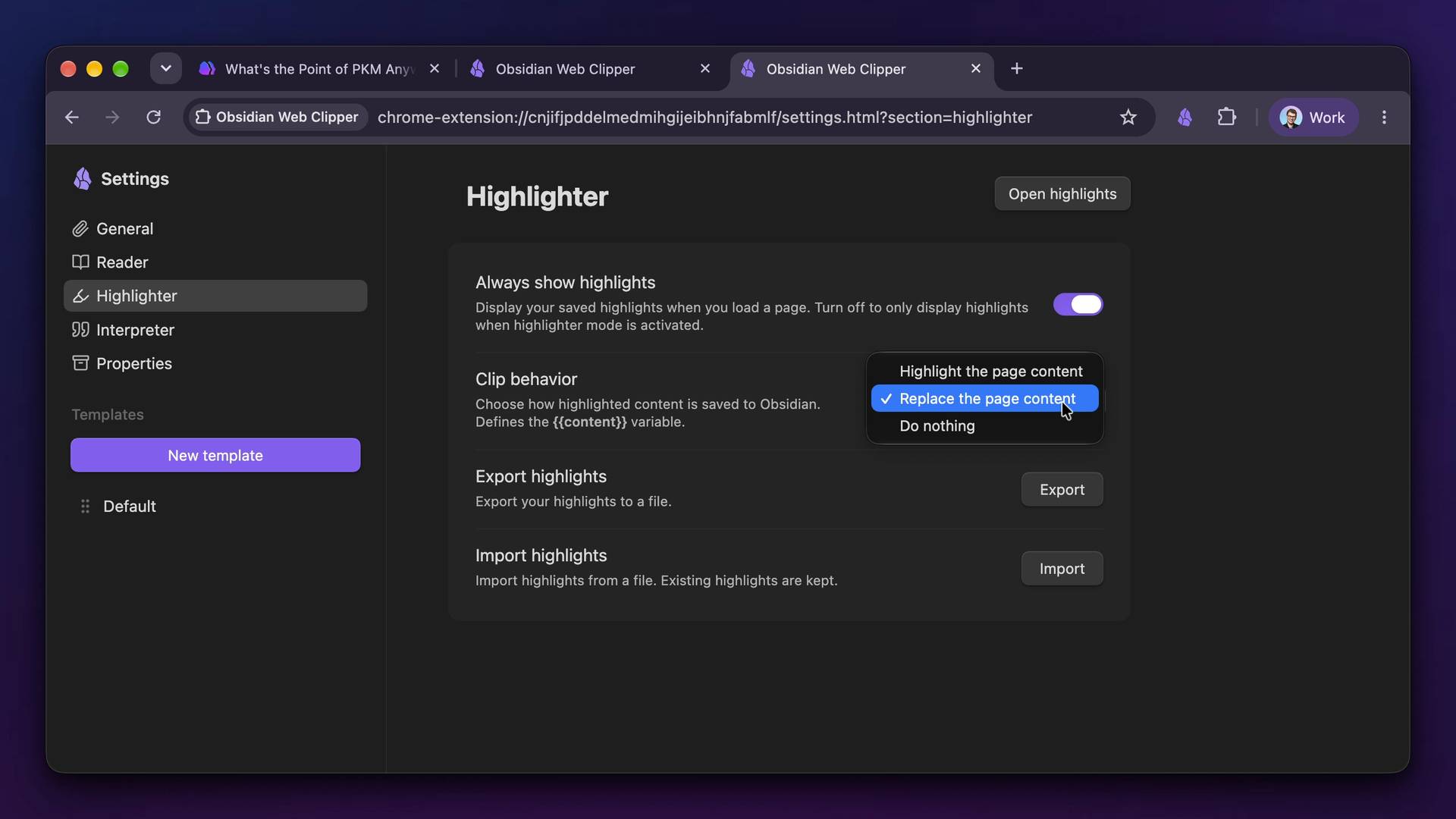1456x819 pixels.
Task: Close the middle Obsidian Web Clipper tab
Action: coord(705,69)
